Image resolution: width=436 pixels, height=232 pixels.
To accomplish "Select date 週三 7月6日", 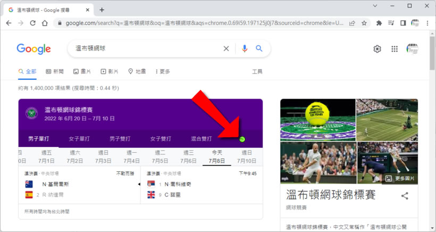I will (188, 156).
